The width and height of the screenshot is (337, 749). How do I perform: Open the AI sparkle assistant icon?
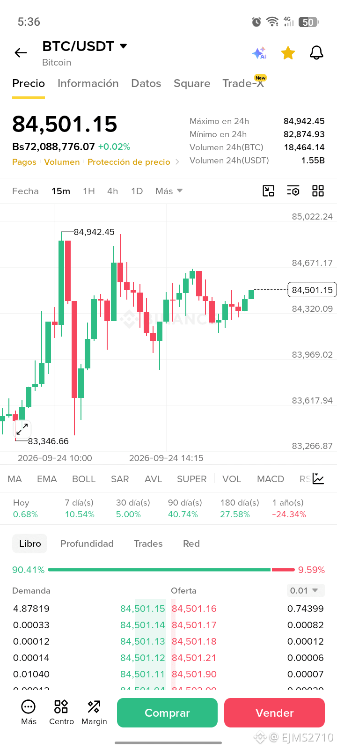pos(259,53)
